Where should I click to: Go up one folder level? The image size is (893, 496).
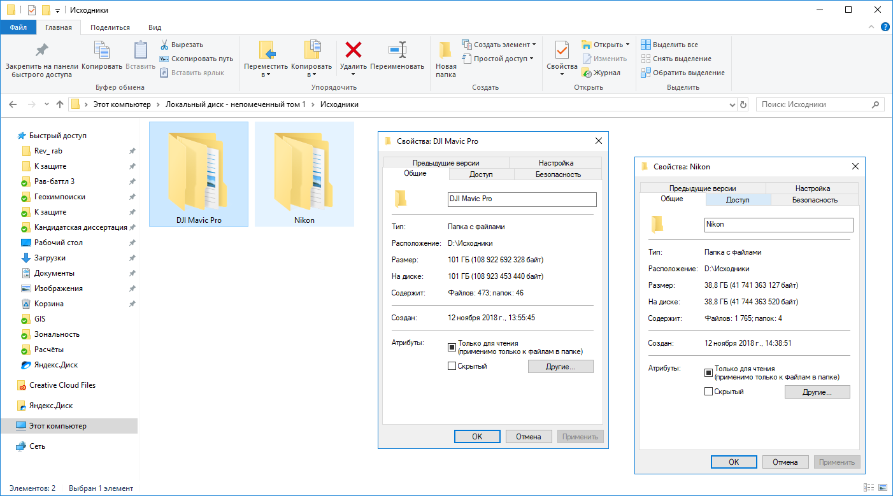60,104
